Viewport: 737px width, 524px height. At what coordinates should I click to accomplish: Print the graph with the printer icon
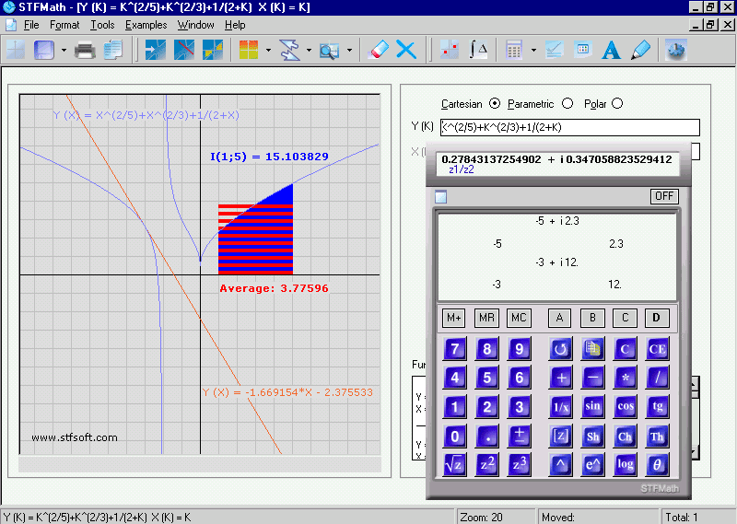(x=85, y=50)
